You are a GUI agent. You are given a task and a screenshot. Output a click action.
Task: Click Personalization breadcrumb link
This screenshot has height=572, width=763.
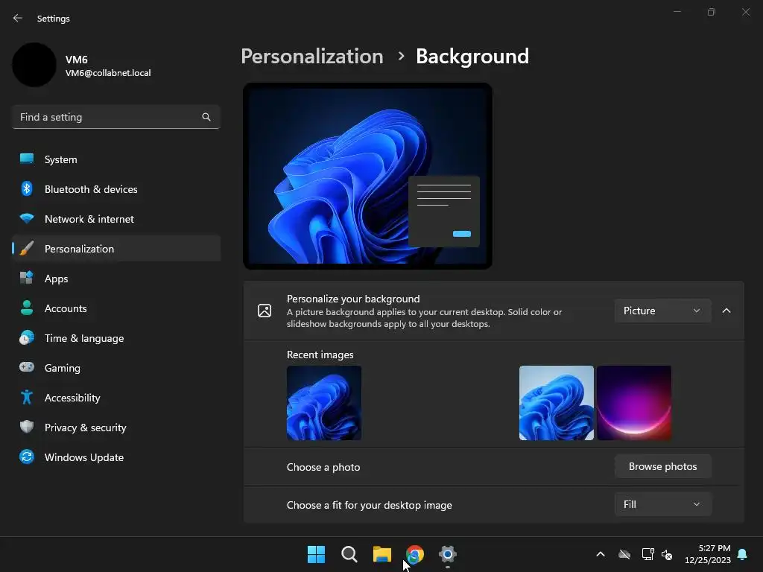312,56
